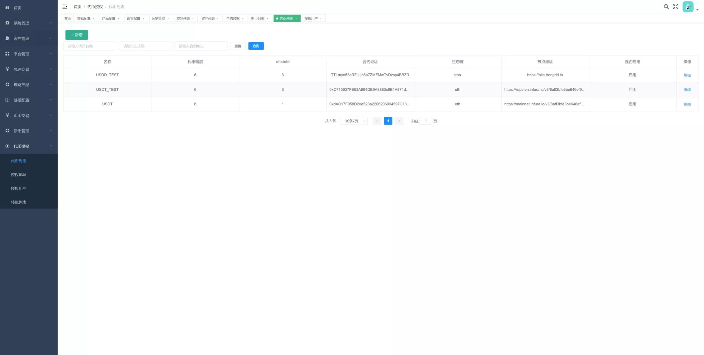Toggle fullscreen with the expand icon
This screenshot has height=355, width=704.
click(x=676, y=7)
